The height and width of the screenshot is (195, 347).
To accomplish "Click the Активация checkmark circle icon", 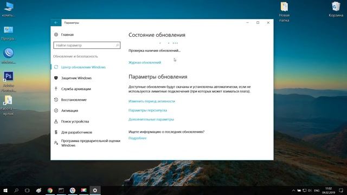I will (x=56, y=110).
